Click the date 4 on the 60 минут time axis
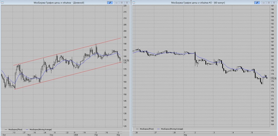Viewport: 278px width, 136px height. tap(233, 132)
